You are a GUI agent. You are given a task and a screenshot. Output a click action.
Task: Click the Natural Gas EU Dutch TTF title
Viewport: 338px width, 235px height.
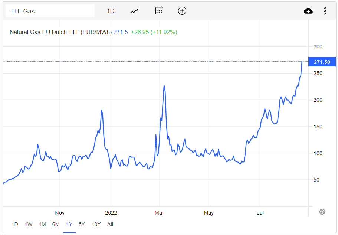click(x=61, y=32)
